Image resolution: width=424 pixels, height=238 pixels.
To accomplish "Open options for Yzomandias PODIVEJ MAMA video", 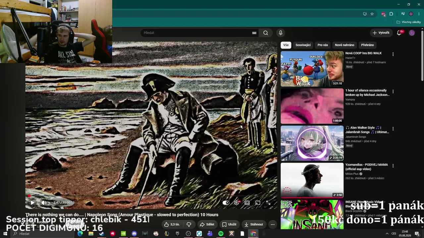I will 393,166.
